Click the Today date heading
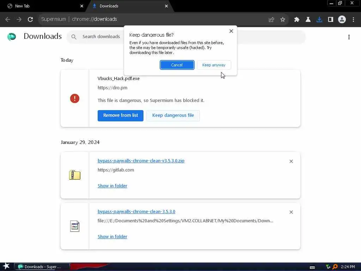Viewport: 361px width, 271px height. (67, 60)
